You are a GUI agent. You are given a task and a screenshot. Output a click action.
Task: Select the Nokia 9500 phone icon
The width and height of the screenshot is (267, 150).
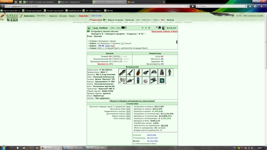click(x=138, y=80)
